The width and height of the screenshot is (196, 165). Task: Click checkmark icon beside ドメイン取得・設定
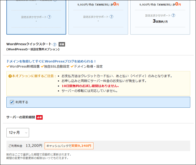(x=72, y=66)
